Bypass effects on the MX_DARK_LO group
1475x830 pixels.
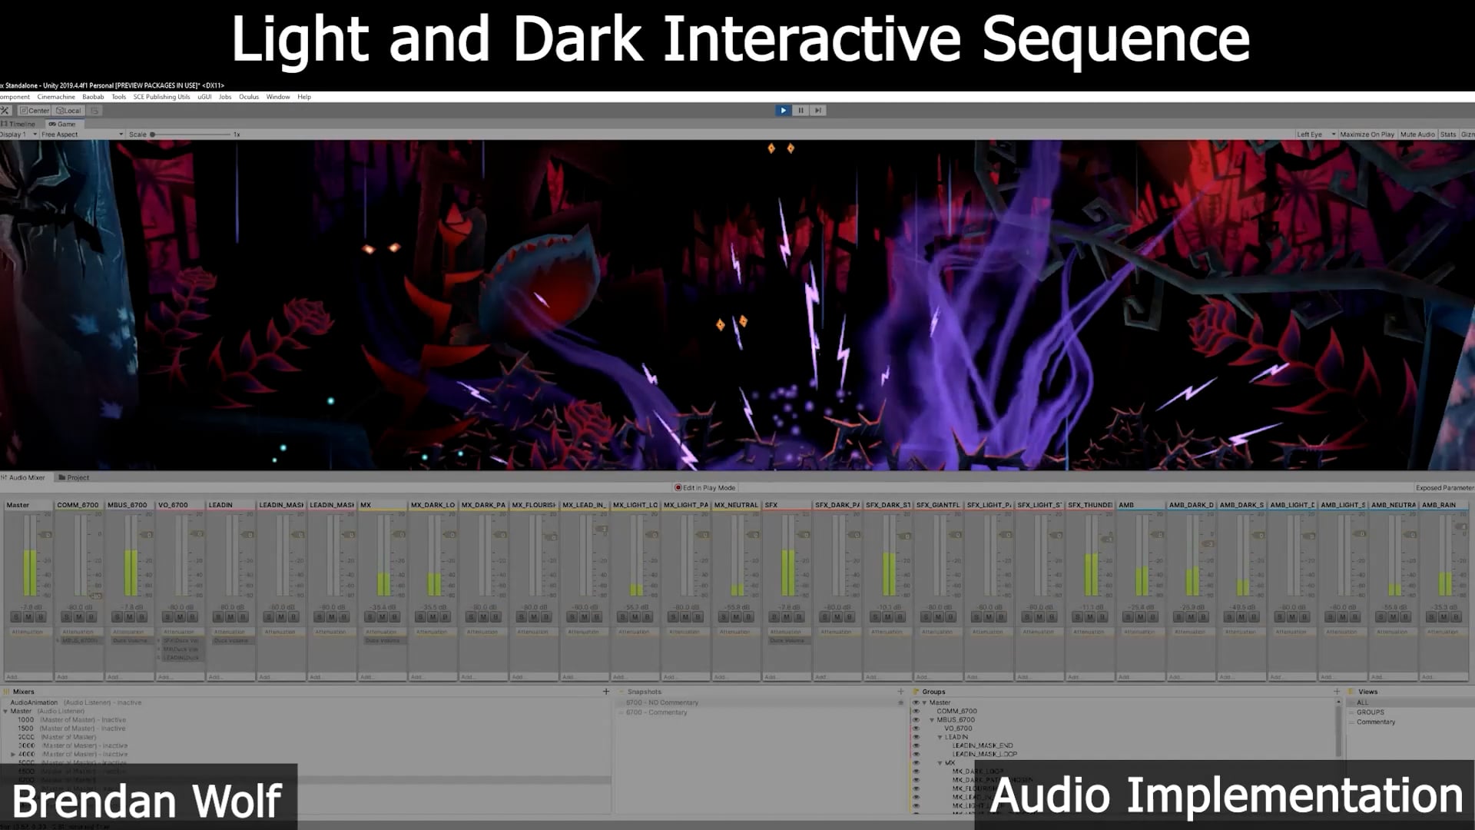click(446, 617)
